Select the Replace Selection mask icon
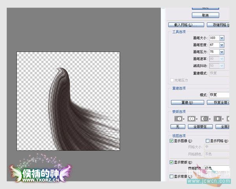 178,119
